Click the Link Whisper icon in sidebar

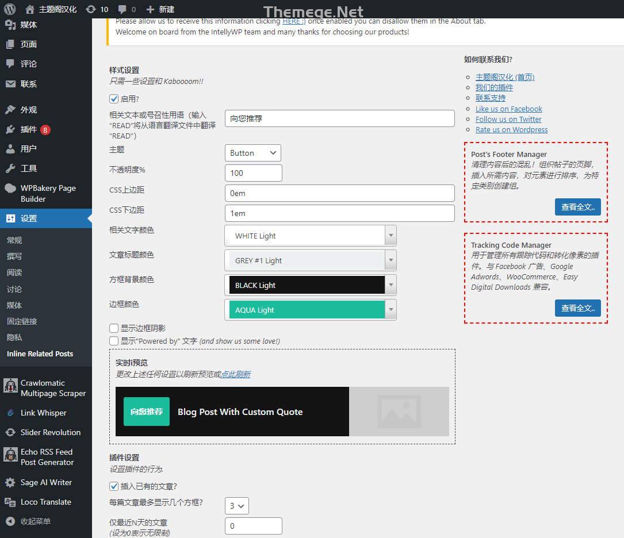[x=10, y=413]
